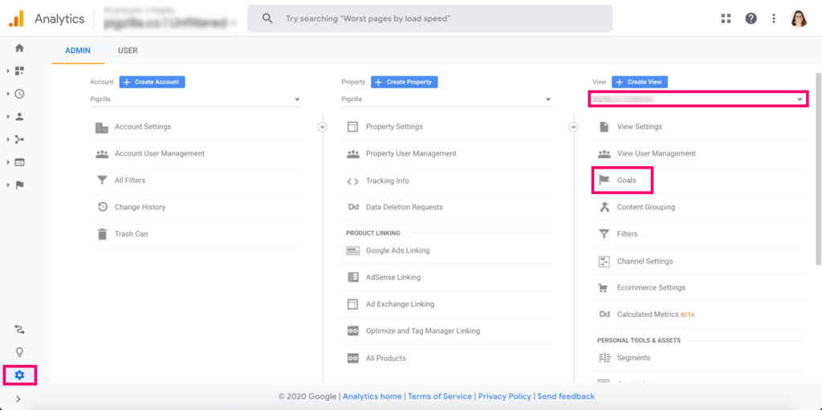Image resolution: width=822 pixels, height=410 pixels.
Task: Expand Customization arrow in sidebar
Action: click(9, 71)
